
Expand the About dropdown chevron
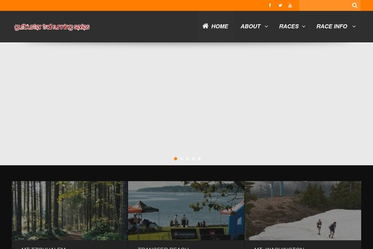(x=266, y=26)
